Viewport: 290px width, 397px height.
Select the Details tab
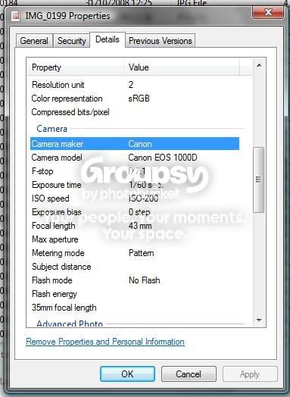tap(108, 39)
